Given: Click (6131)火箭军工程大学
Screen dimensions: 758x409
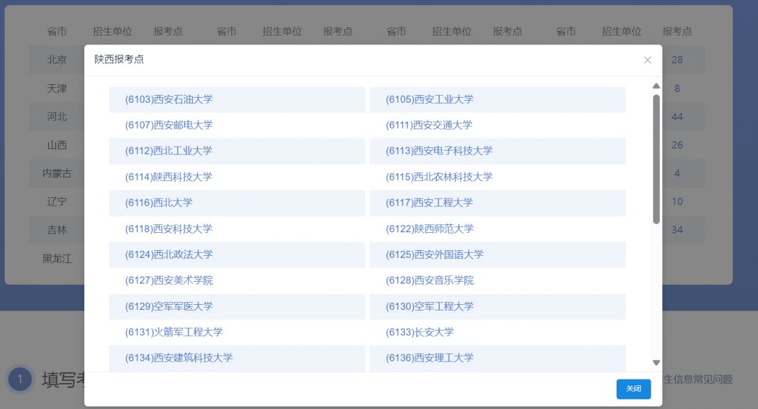Looking at the screenshot, I should pos(174,332).
